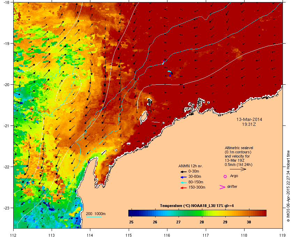Image resolution: width=293 pixels, height=237 pixels.
Task: Click the blue 30-80m legend arrow
Action: [x=183, y=177]
